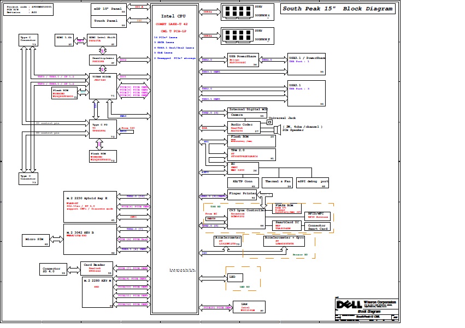Select the Finger Printer block

pos(242,195)
